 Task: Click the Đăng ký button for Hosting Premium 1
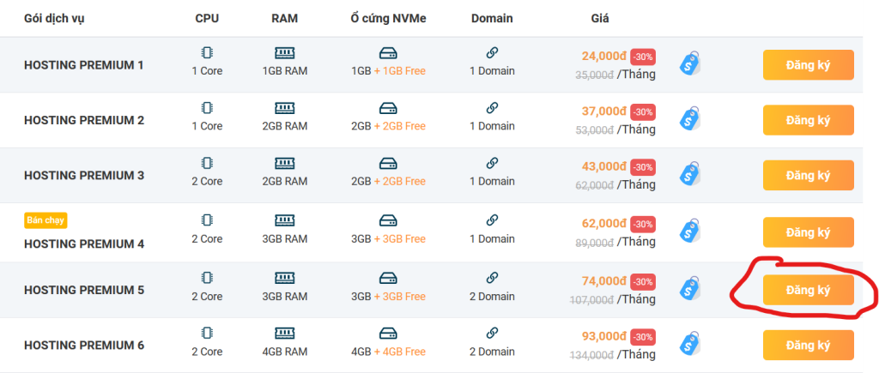(x=808, y=64)
